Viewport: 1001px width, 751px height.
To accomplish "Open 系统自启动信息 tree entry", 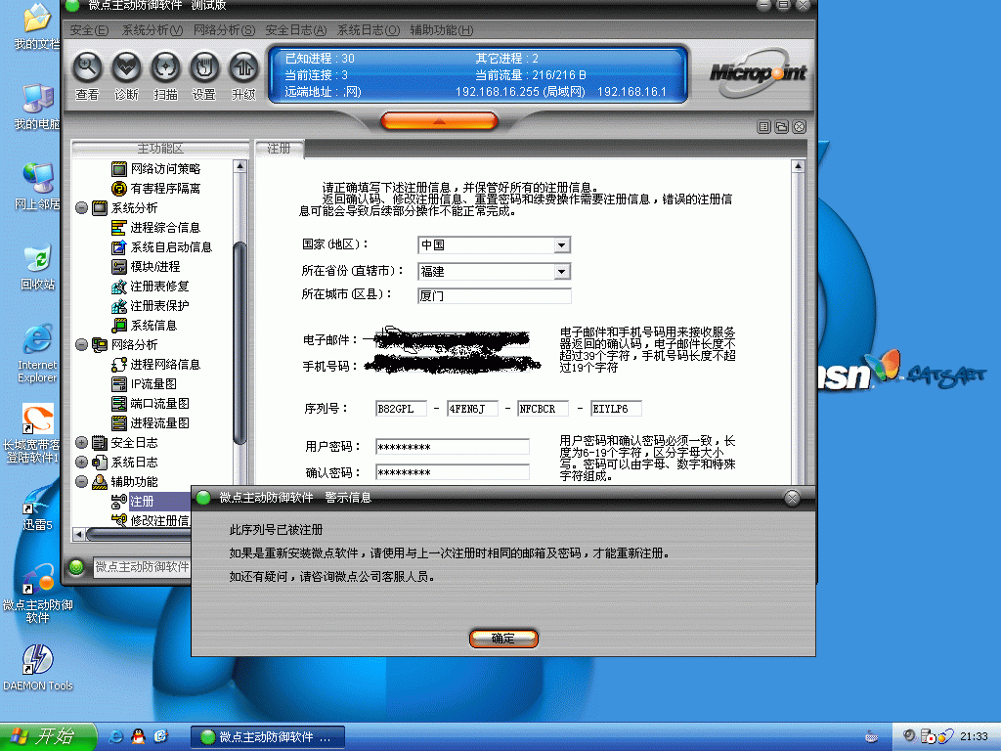I will 162,247.
